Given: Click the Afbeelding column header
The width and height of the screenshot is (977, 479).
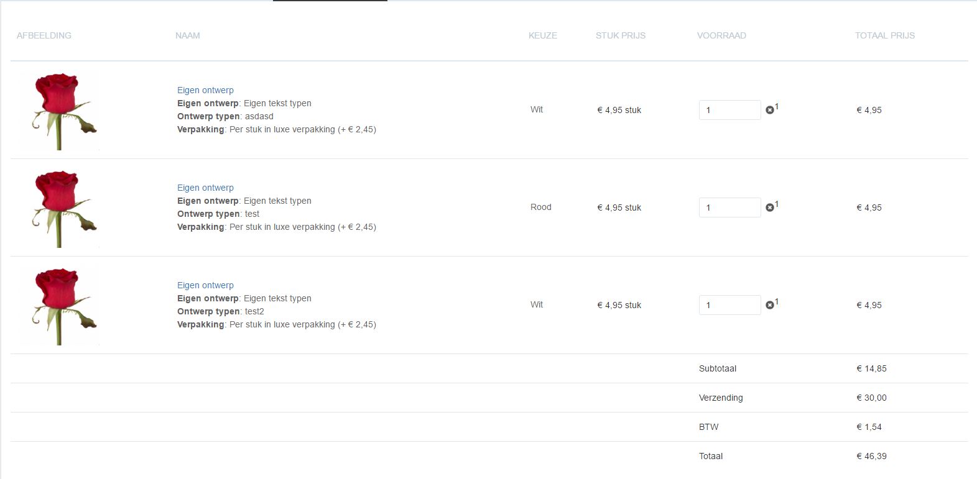Looking at the screenshot, I should pyautogui.click(x=44, y=35).
